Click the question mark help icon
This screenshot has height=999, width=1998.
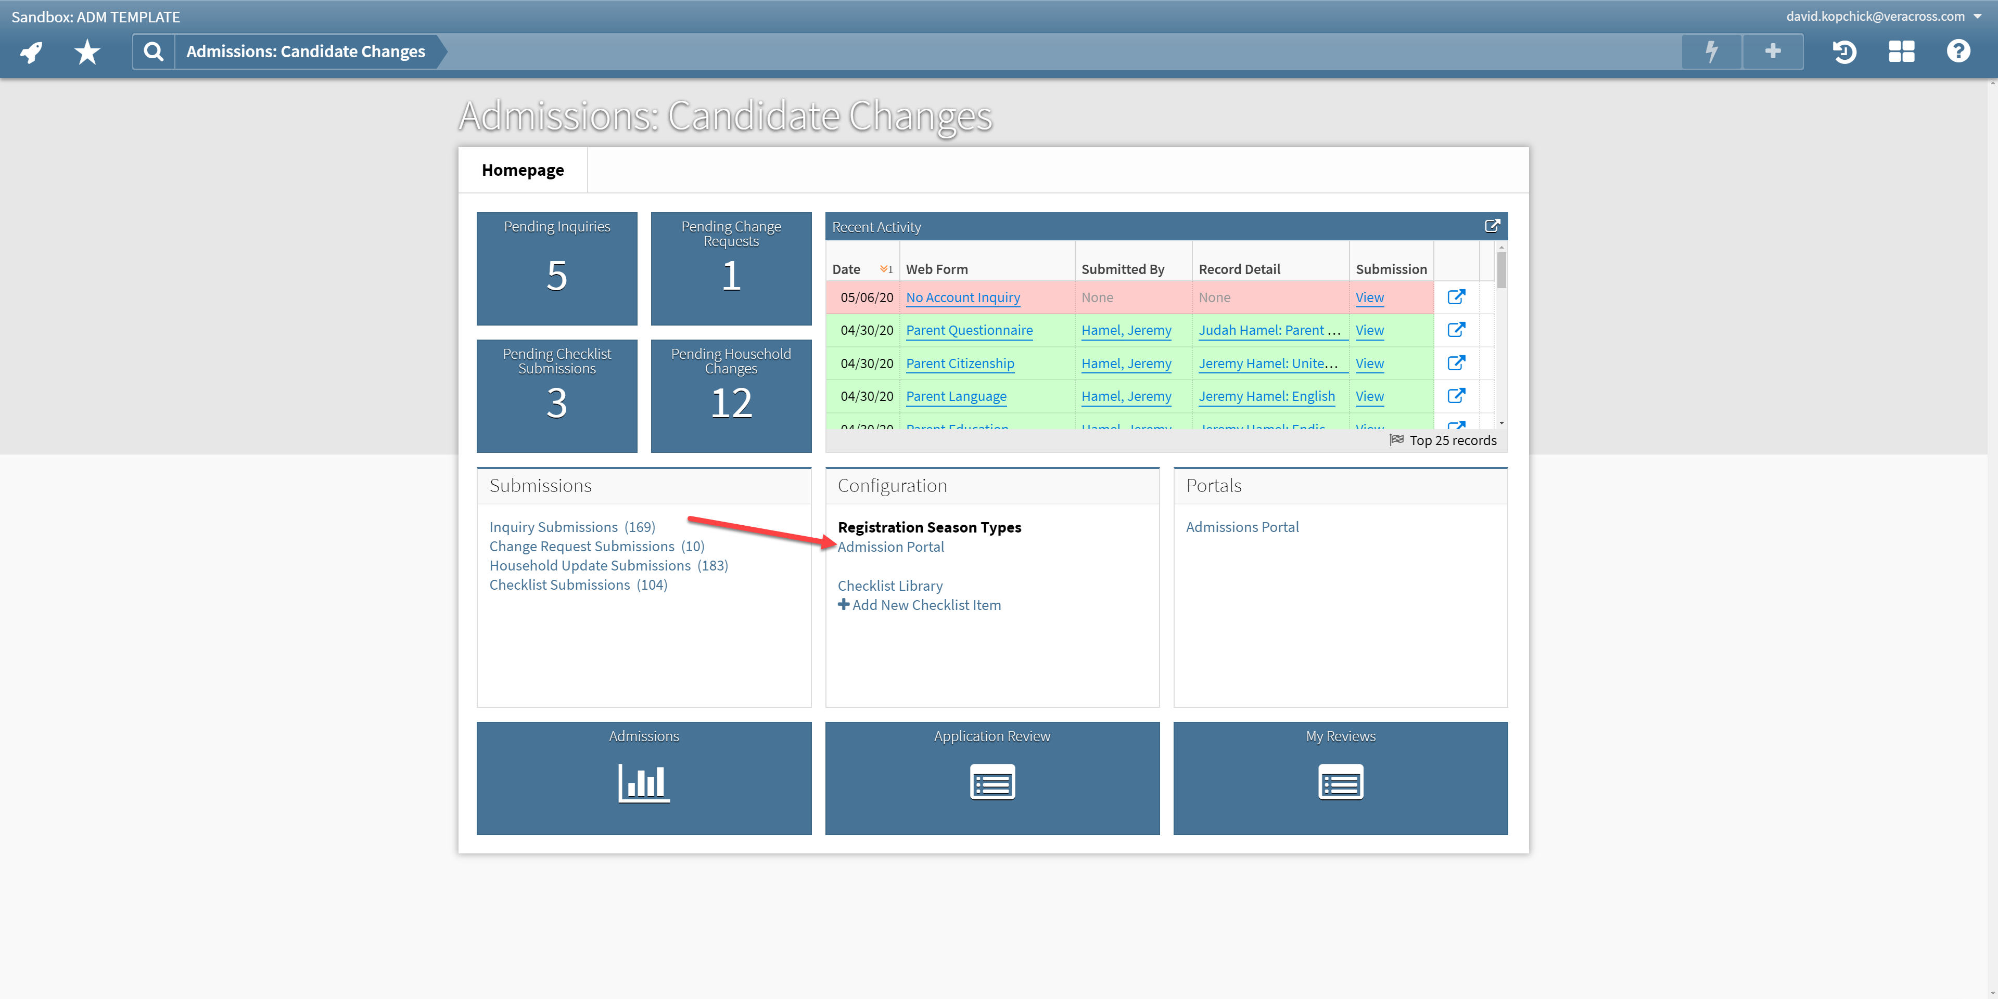point(1958,51)
